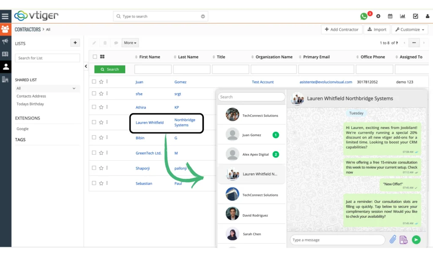Toggle the select-all checkbox in list header

point(95,57)
